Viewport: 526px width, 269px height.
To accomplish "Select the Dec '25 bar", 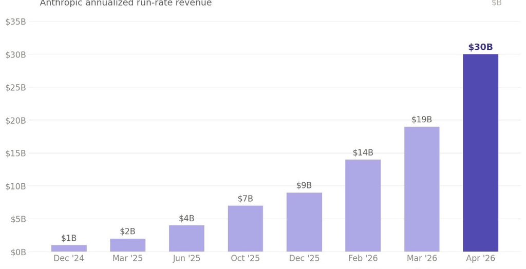I will [x=304, y=222].
